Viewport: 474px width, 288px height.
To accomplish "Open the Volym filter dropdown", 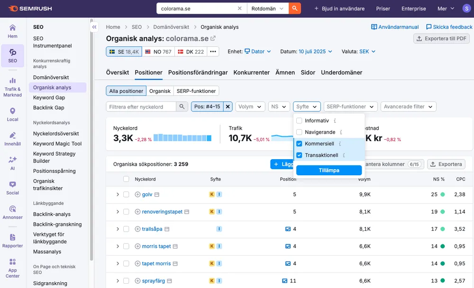I will pos(250,107).
